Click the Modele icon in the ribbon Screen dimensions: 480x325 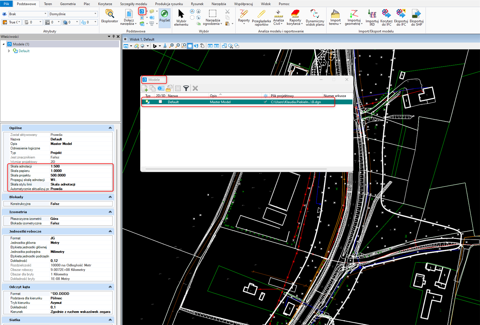(142, 12)
